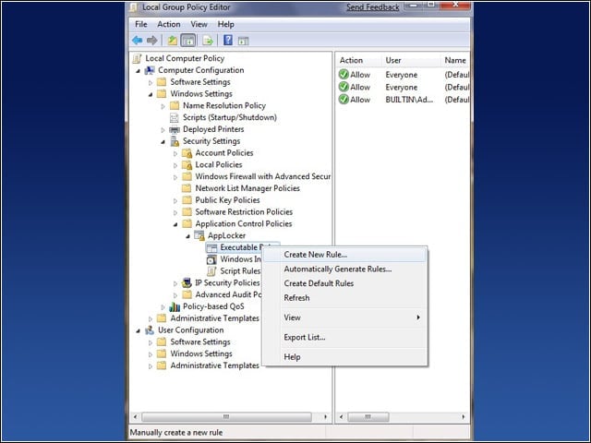Click the Back arrow toolbar icon
Screen dimensions: 591x443
point(138,41)
